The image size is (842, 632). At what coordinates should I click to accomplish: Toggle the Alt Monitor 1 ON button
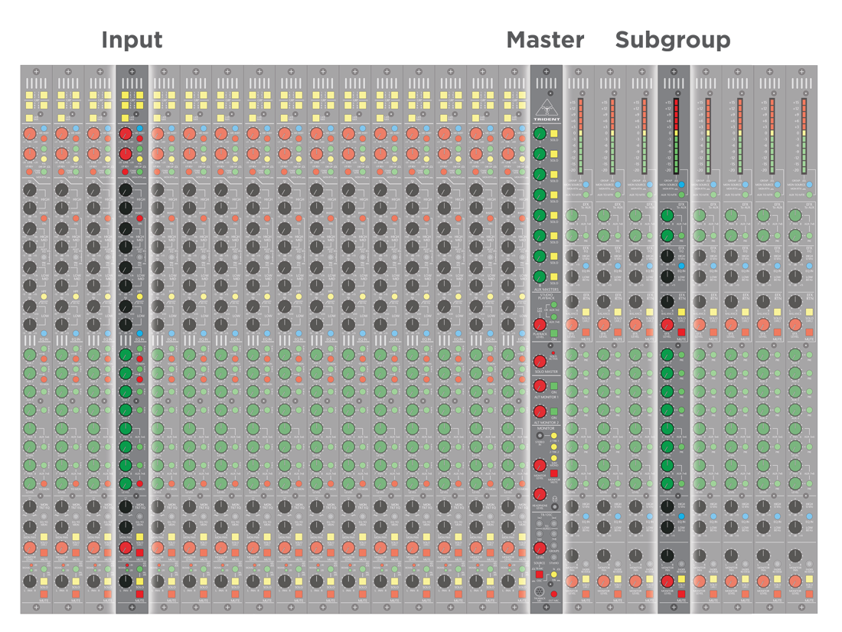pyautogui.click(x=554, y=386)
